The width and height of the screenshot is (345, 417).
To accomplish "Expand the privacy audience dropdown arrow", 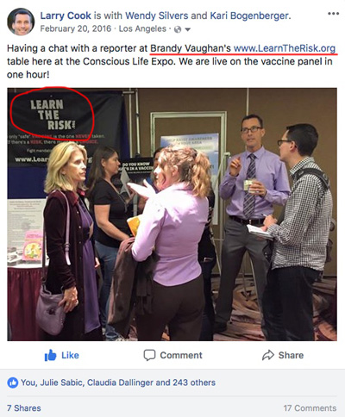I will (x=188, y=29).
